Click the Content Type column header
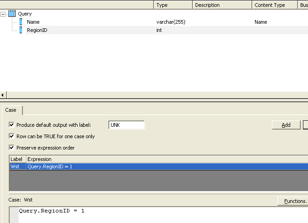The width and height of the screenshot is (308, 223). [275, 5]
